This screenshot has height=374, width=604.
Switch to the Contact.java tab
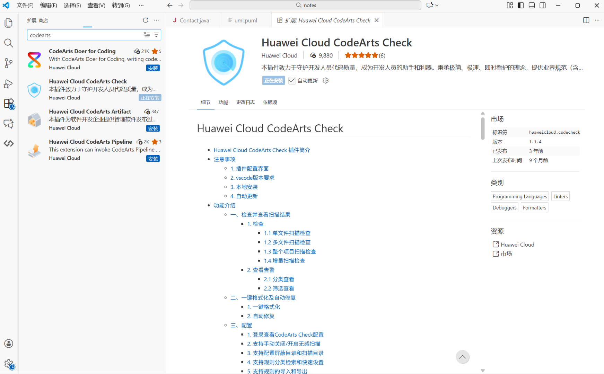click(x=194, y=20)
